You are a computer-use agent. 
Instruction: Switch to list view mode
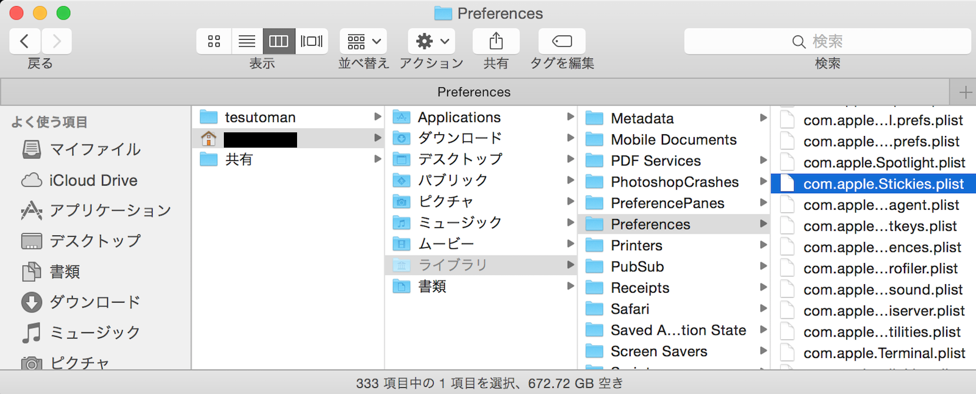[x=246, y=41]
